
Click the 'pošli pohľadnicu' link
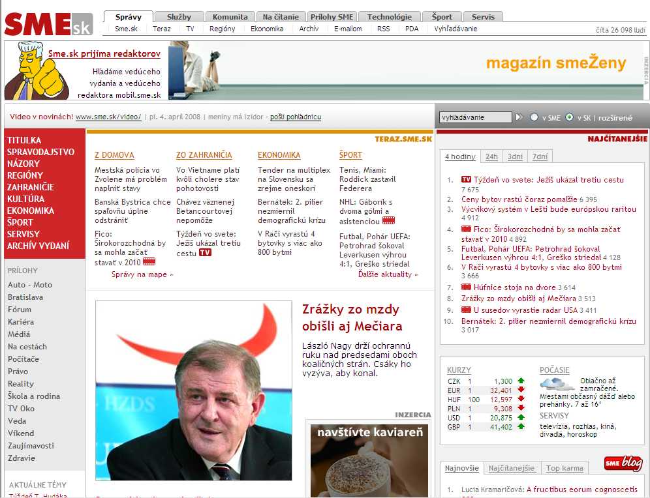[295, 117]
